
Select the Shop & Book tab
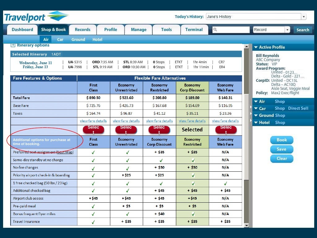pos(53,29)
